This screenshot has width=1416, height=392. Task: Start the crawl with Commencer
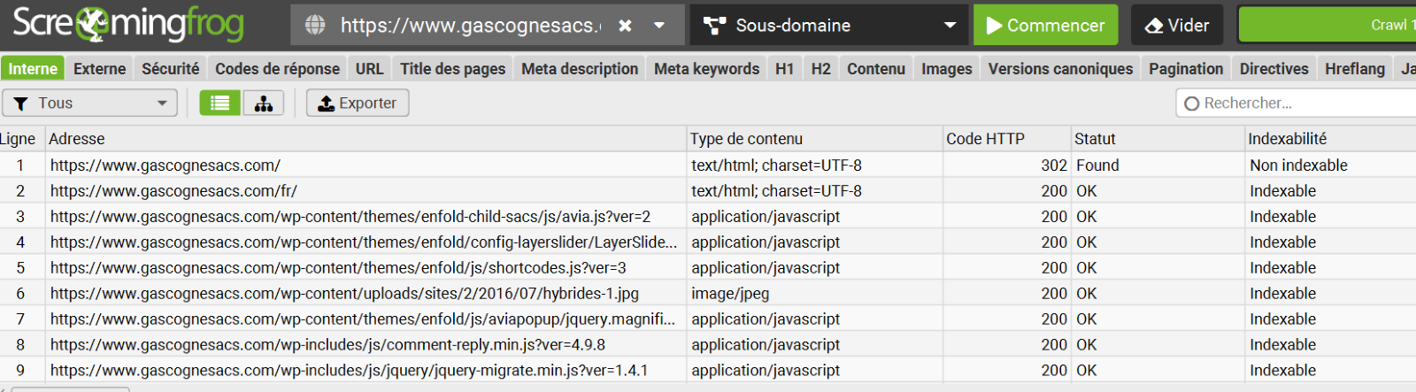point(1045,26)
